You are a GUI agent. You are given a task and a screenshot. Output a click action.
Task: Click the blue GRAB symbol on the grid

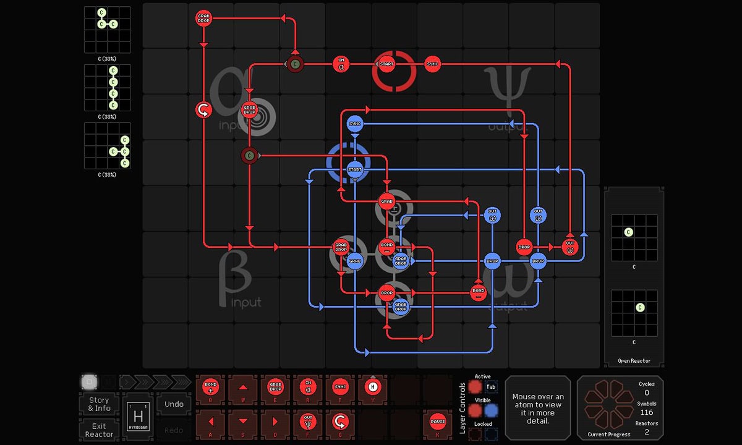[x=355, y=261]
